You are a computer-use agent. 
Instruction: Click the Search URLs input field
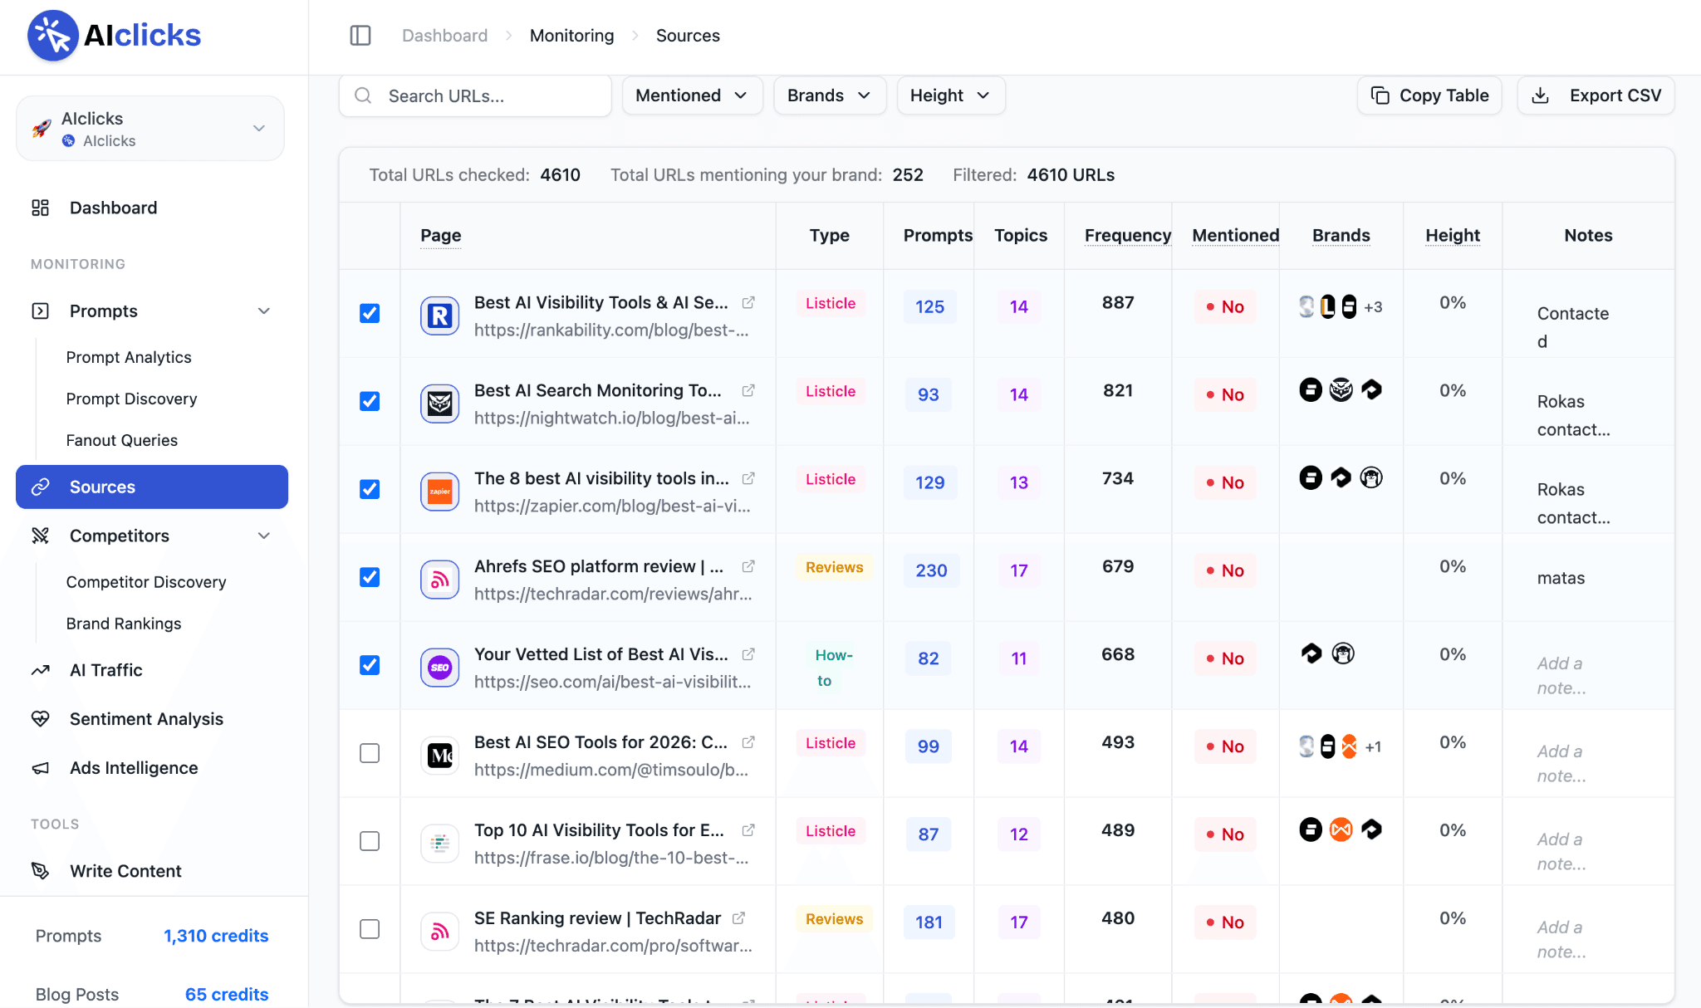point(475,95)
